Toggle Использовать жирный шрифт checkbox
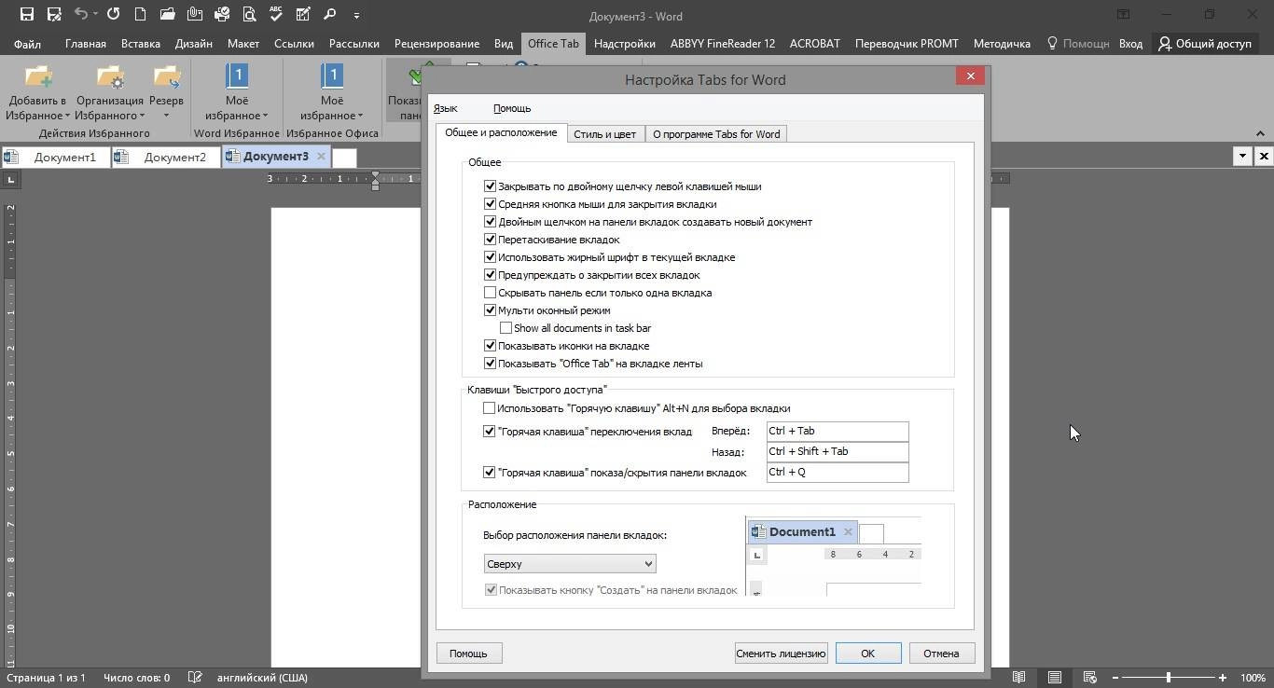This screenshot has width=1274, height=688. pyautogui.click(x=490, y=257)
